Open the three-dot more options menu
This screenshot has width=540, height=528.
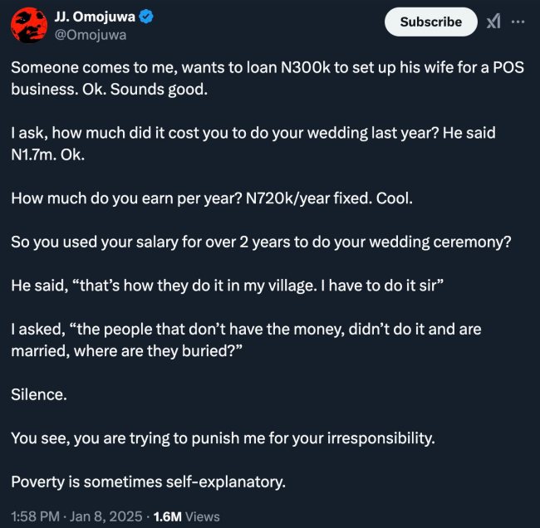click(519, 22)
